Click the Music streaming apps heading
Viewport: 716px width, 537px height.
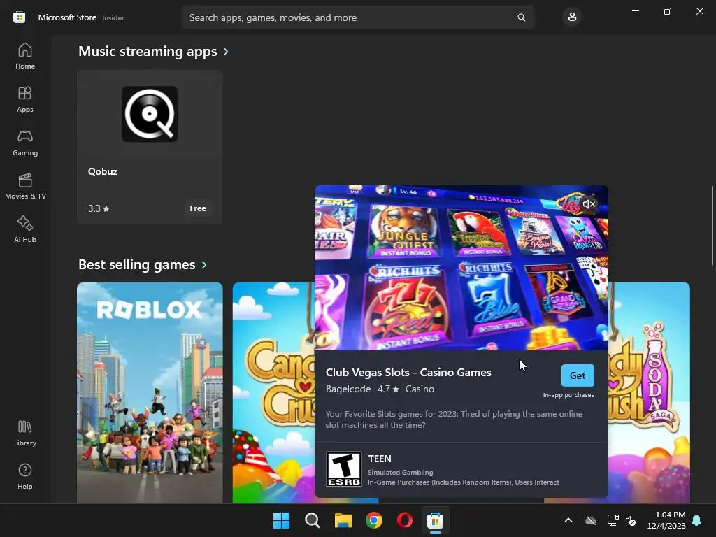tap(148, 52)
